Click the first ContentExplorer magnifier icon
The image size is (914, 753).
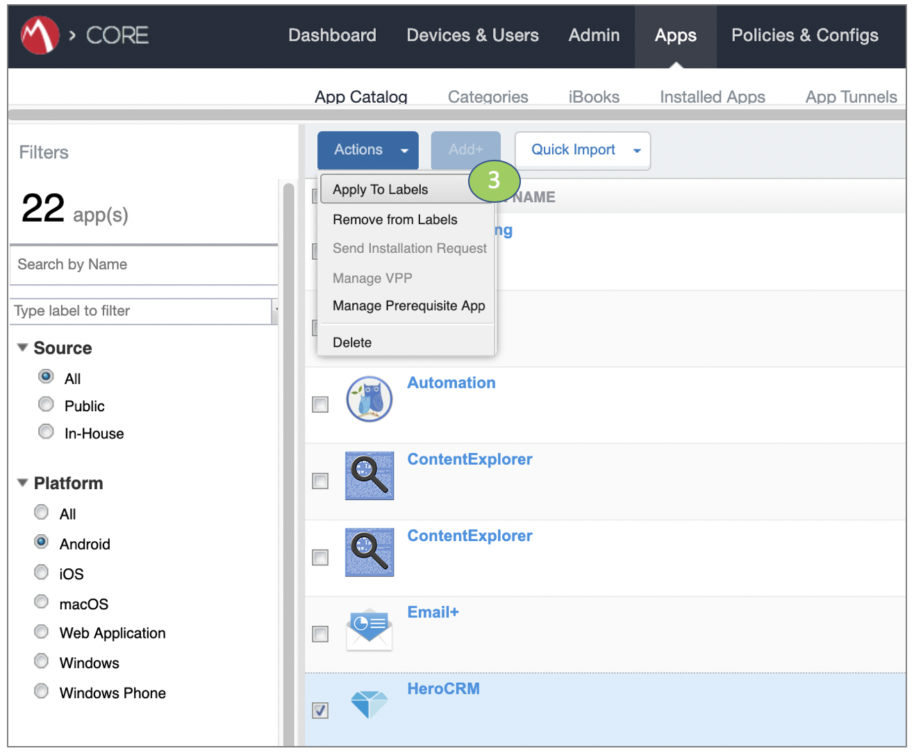pos(369,476)
